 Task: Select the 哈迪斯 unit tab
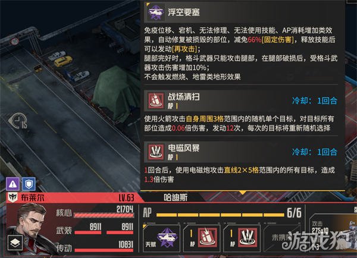click(176, 197)
